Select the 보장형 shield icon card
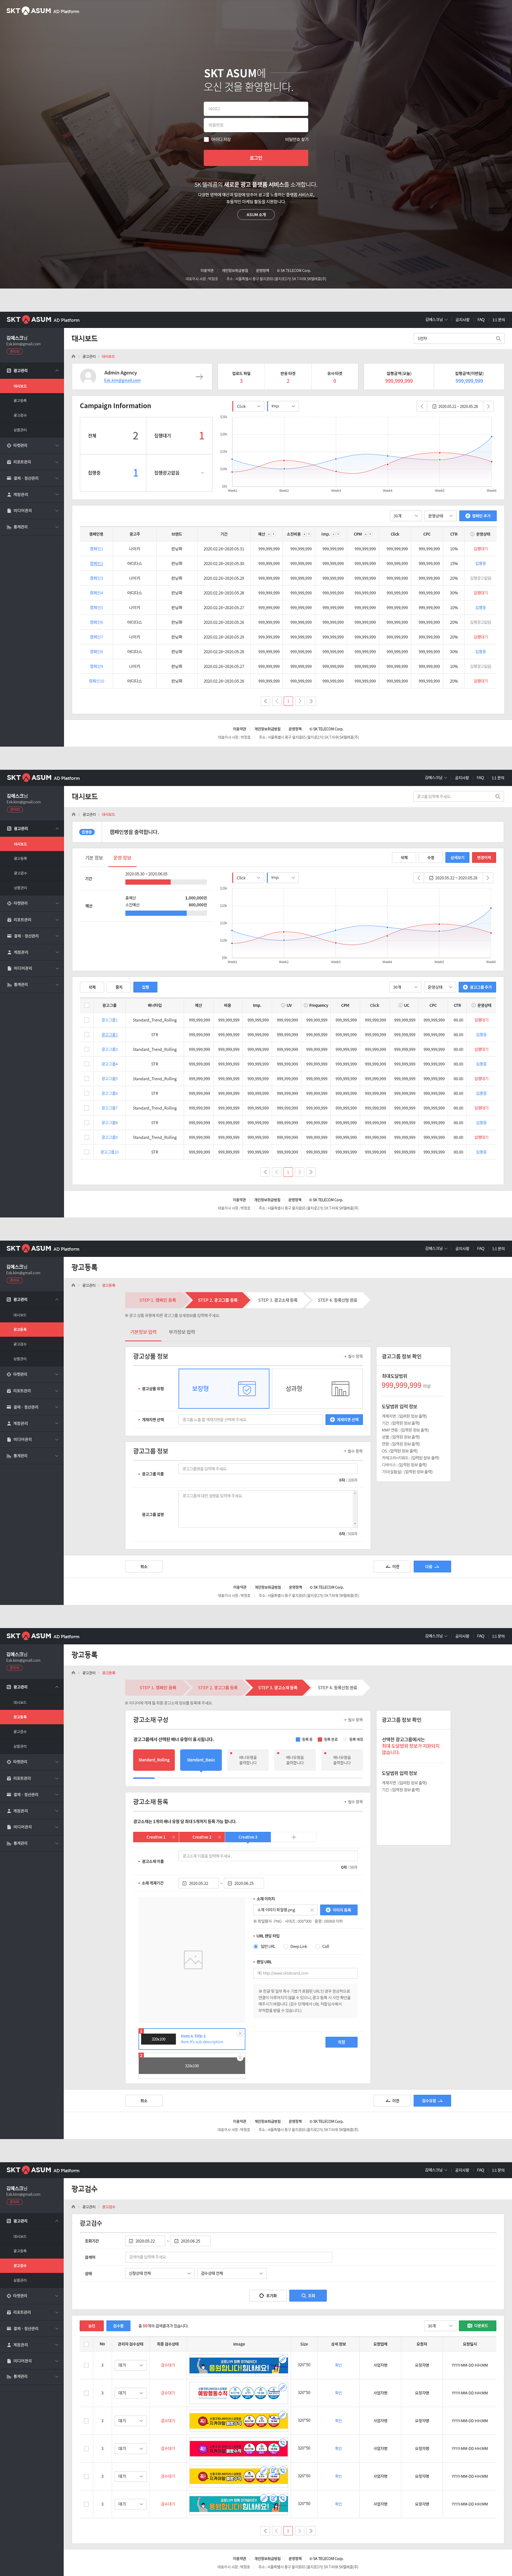The height and width of the screenshot is (2576, 512). (x=224, y=1388)
